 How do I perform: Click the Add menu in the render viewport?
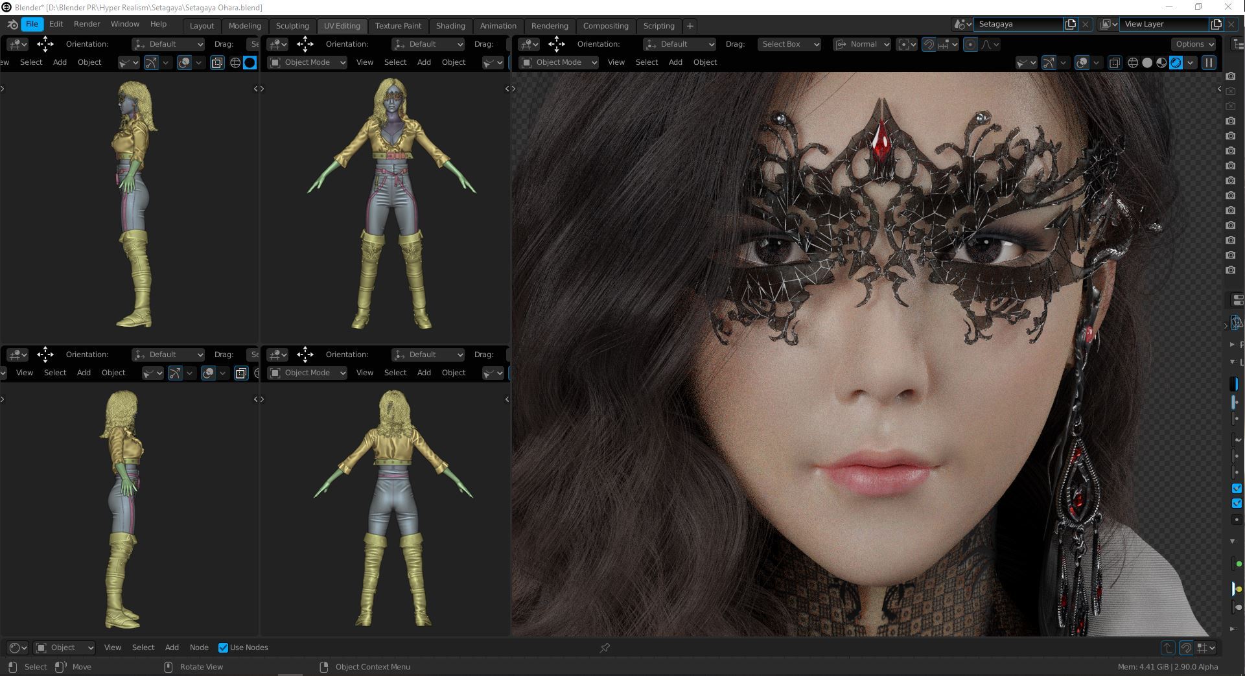[675, 62]
